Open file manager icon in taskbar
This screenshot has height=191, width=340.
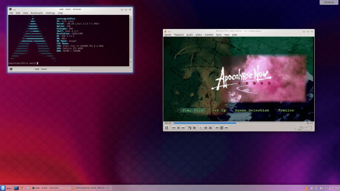click(x=28, y=188)
